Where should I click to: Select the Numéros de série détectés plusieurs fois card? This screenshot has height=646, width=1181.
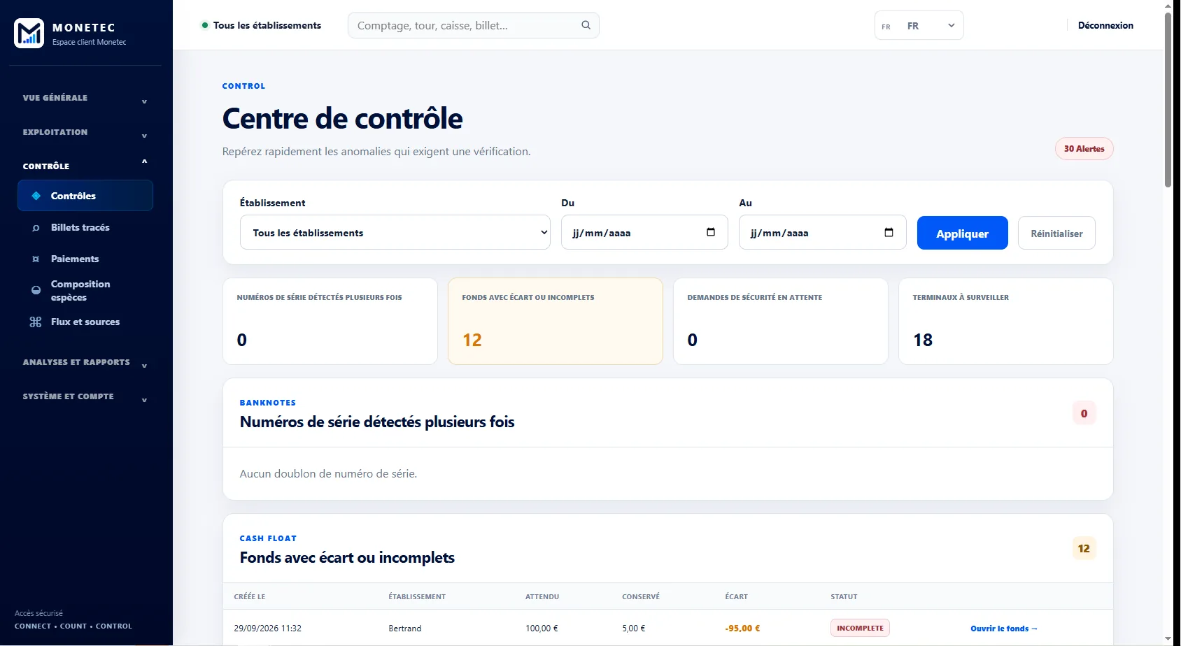pyautogui.click(x=330, y=322)
